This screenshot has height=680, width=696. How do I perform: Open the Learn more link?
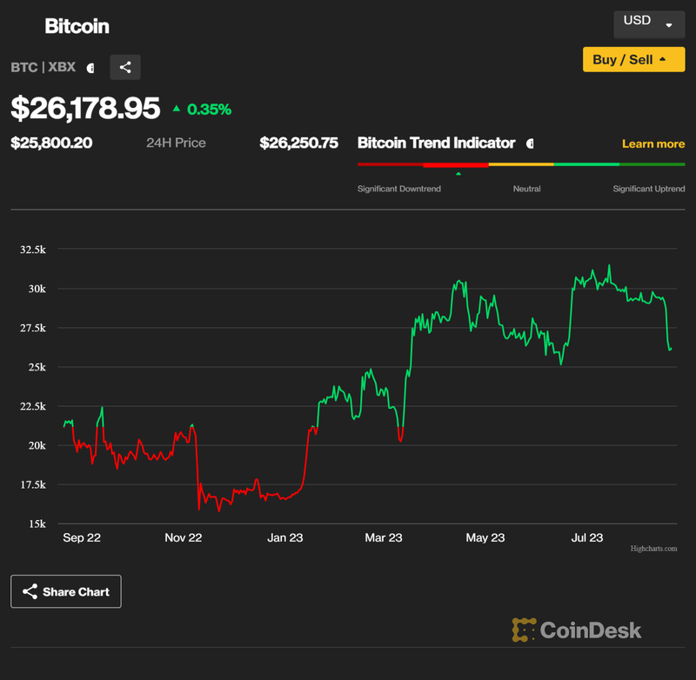[653, 143]
